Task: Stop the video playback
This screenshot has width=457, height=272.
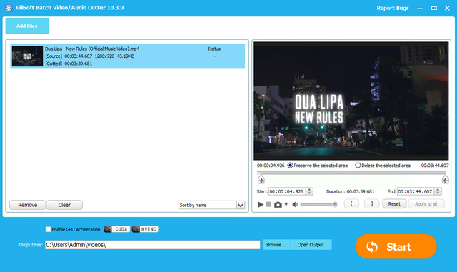Action: [268, 204]
